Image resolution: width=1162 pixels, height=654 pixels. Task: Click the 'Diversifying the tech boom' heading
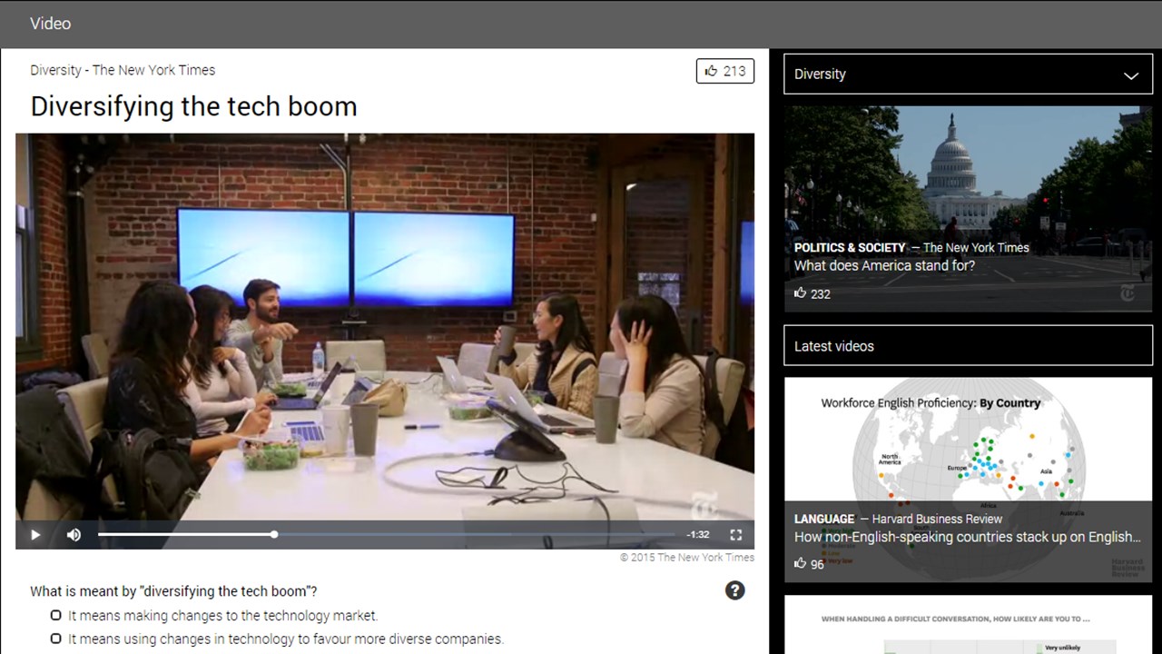pos(193,106)
